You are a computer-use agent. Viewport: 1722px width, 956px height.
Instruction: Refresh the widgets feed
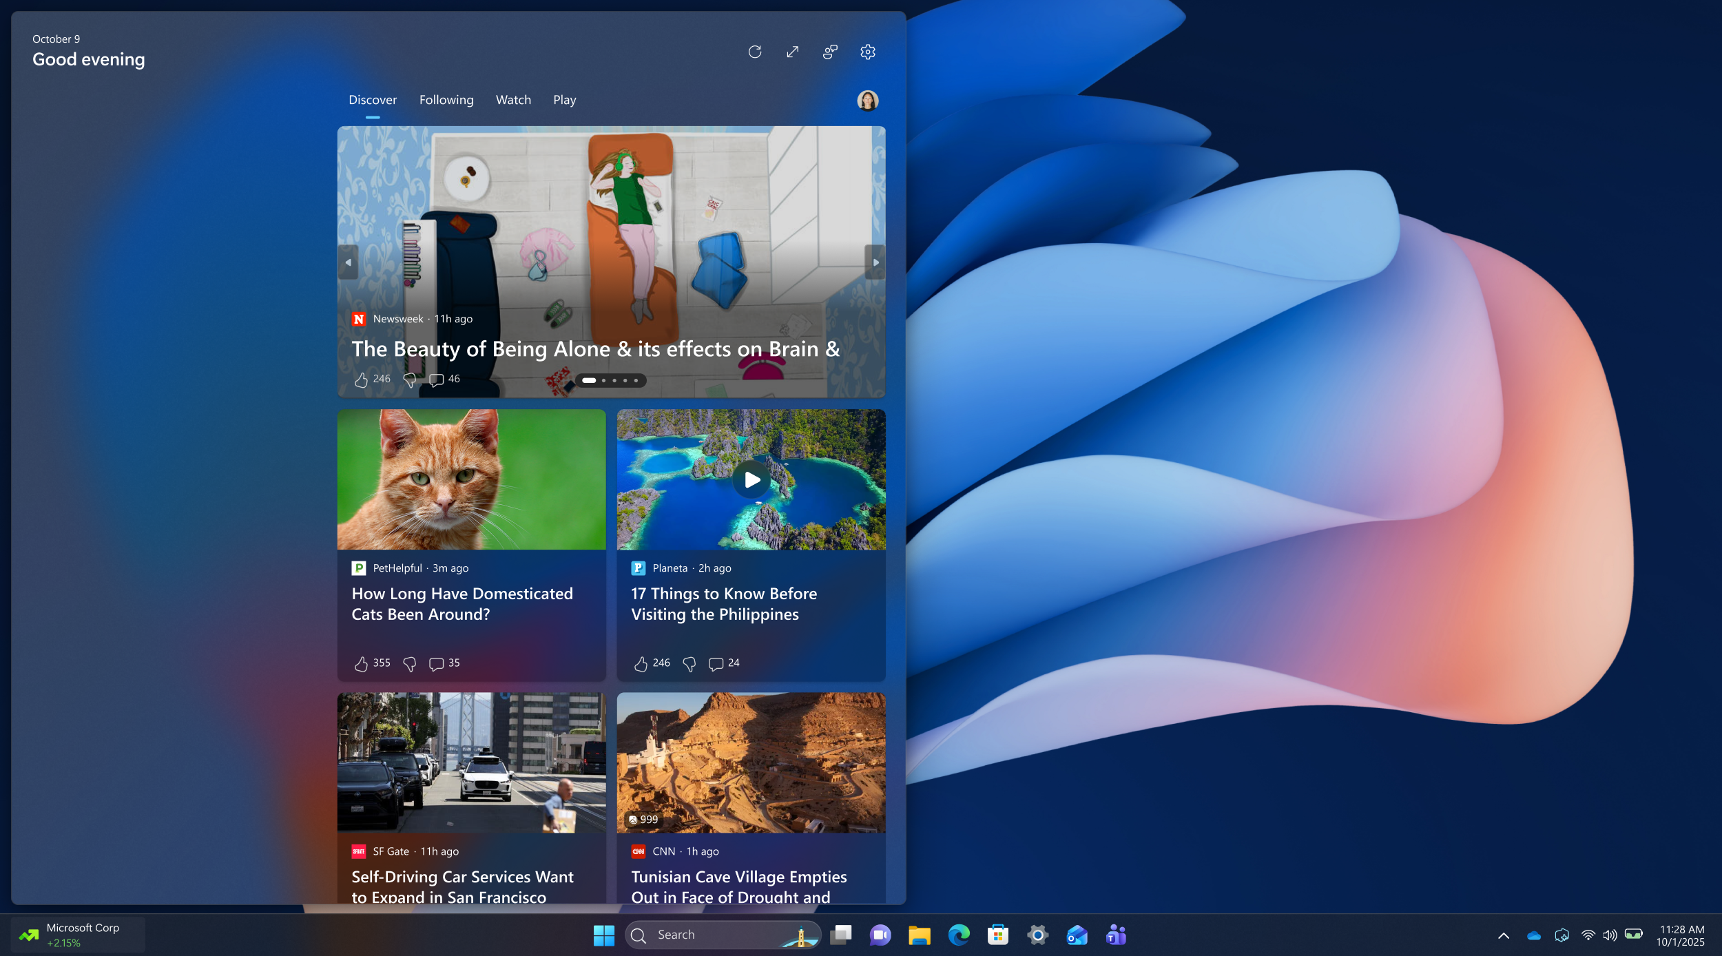pyautogui.click(x=755, y=52)
